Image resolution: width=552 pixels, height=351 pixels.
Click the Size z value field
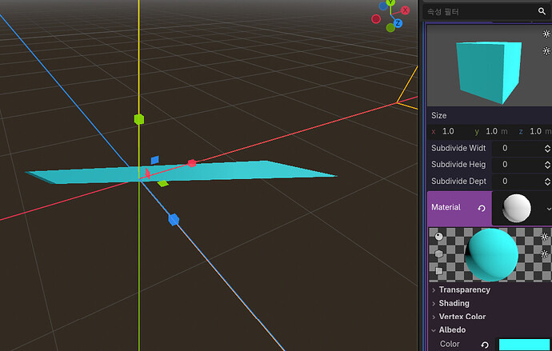pos(536,132)
